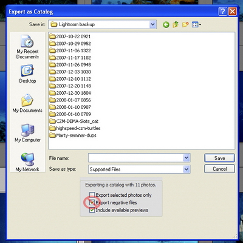Viewport: 243px width, 243px height.
Task: Uncheck Include available previews
Action: 92,210
